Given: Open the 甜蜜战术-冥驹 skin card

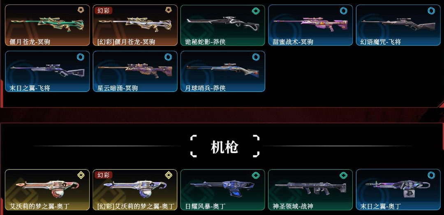Looking at the screenshot, I should click(x=310, y=25).
